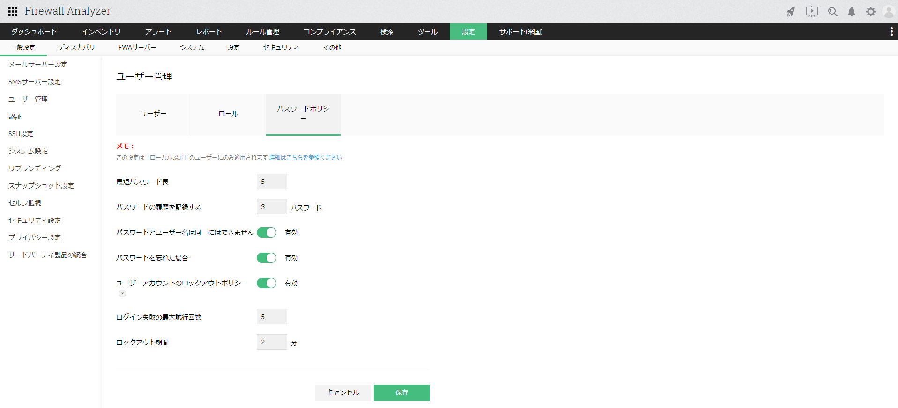Viewport: 898px width, 408px height.
Task: Open the presentation screen icon
Action: (x=812, y=12)
